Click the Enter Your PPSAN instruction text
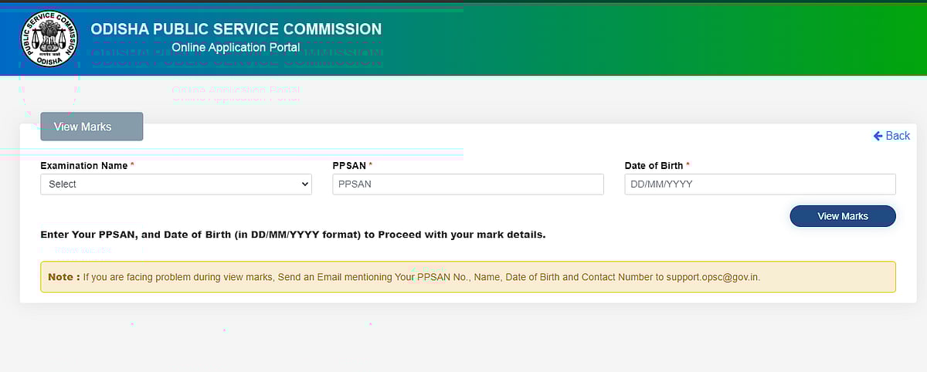 [x=293, y=235]
